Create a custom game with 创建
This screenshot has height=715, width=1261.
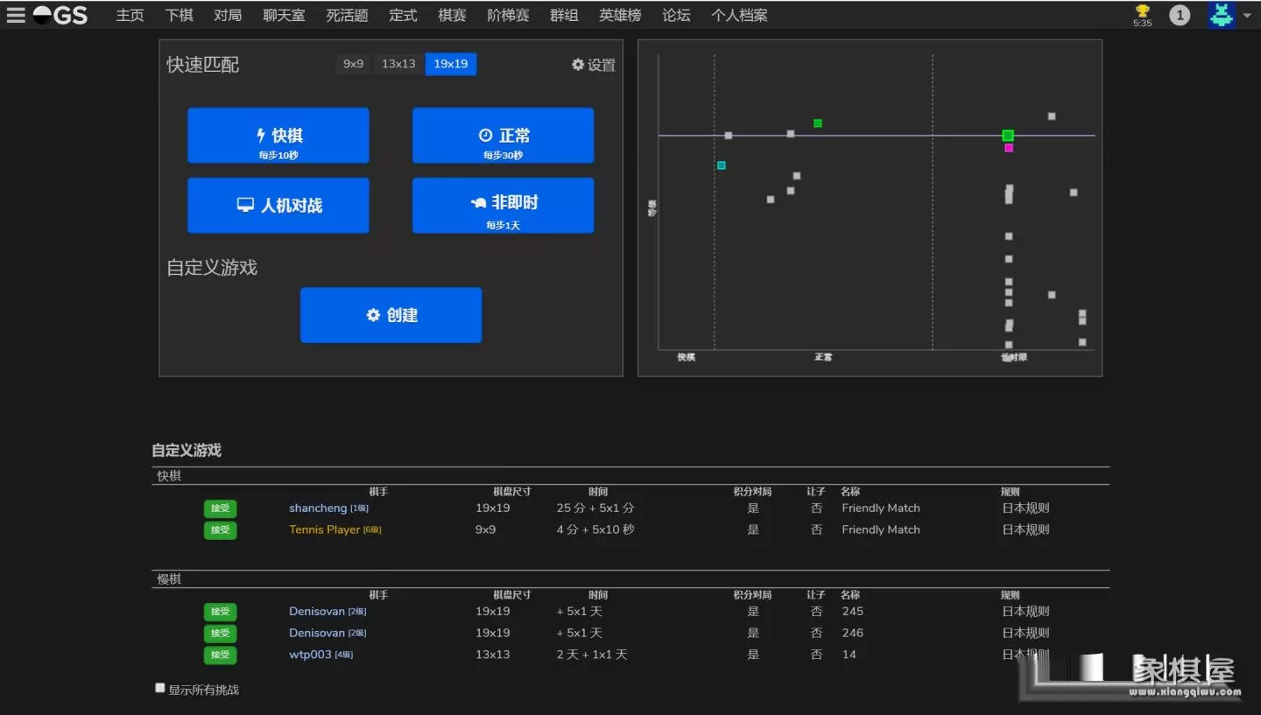tap(391, 315)
